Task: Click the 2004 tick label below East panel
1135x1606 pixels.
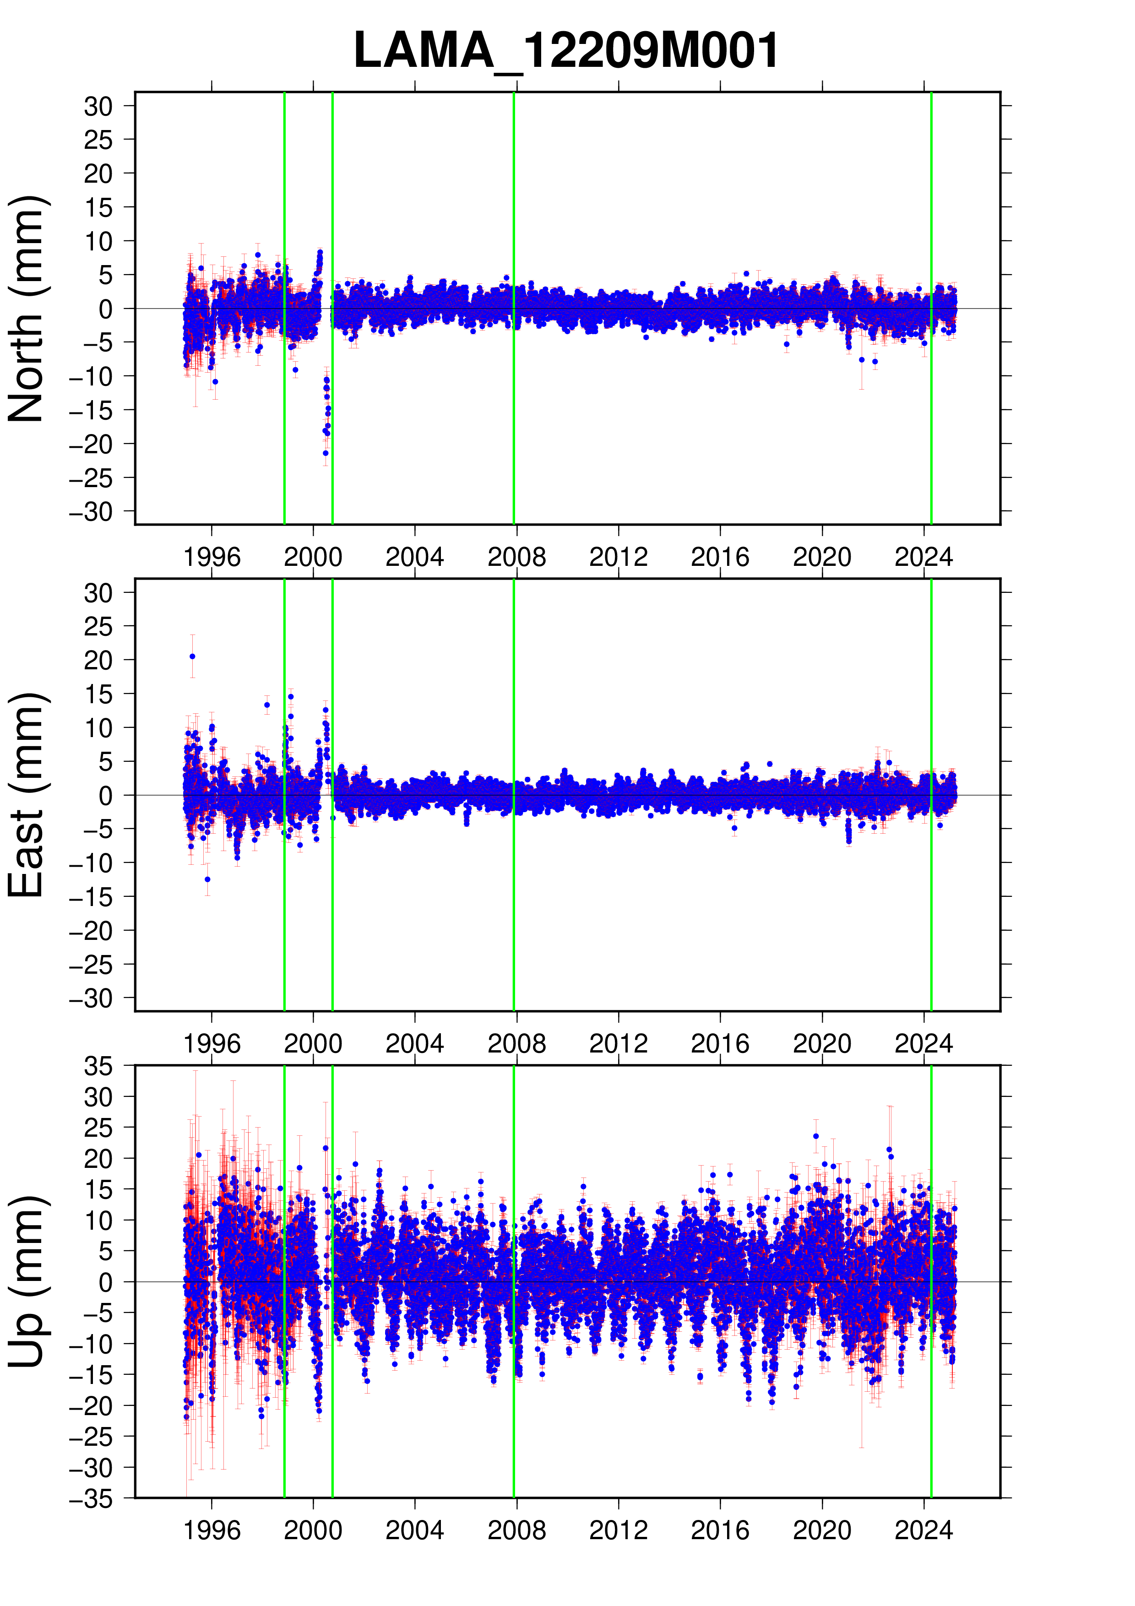Action: (415, 1044)
